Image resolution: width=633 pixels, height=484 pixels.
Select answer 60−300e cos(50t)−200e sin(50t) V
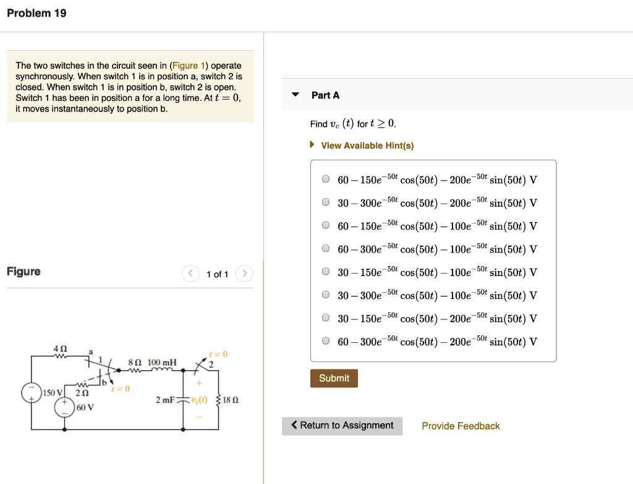click(325, 340)
